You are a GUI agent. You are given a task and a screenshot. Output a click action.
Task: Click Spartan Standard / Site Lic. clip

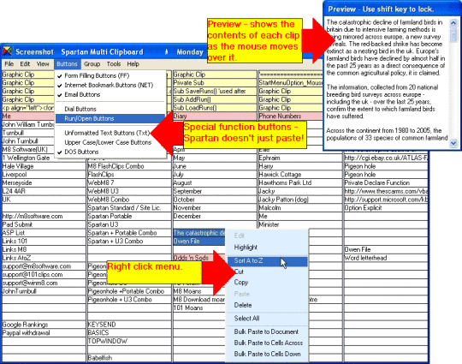coord(129,207)
